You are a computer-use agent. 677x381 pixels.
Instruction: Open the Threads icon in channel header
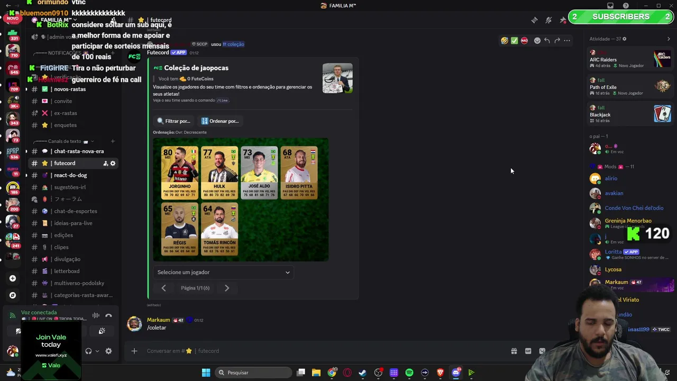coord(534,20)
